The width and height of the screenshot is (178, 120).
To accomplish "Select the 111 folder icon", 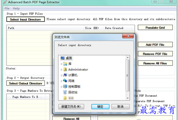I will (x=65, y=98).
